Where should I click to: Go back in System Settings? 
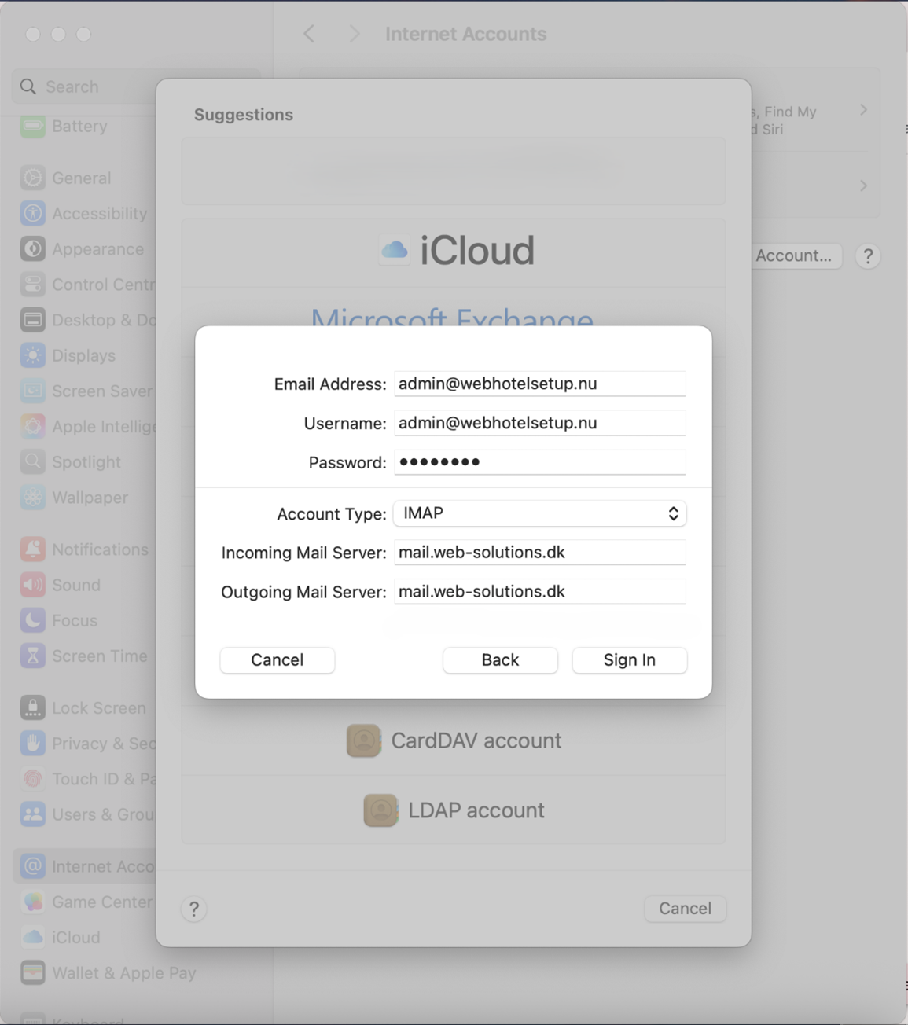coord(309,34)
